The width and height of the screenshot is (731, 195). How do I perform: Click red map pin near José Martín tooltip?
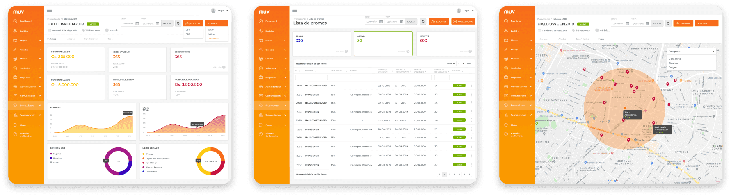click(654, 123)
